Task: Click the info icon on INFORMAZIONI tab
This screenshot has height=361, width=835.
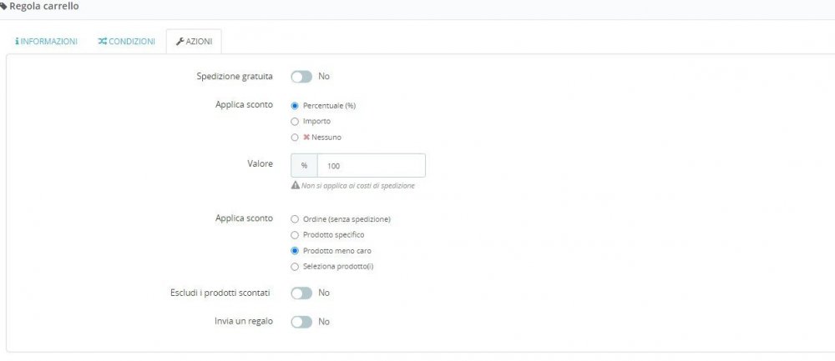Action: point(17,42)
